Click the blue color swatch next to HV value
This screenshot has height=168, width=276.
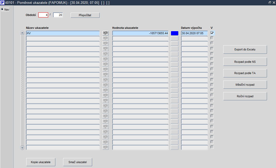point(175,33)
